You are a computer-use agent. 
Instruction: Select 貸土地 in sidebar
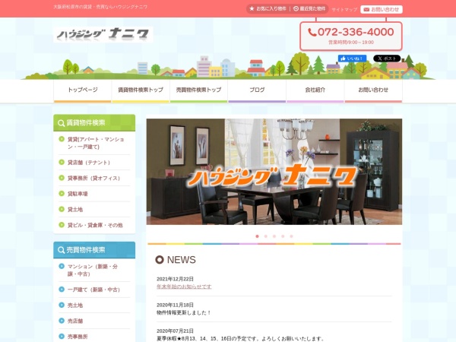click(75, 210)
